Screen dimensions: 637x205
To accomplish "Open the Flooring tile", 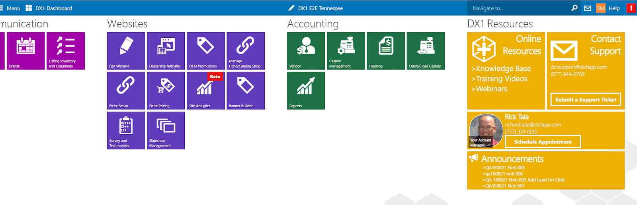I will pos(386,51).
